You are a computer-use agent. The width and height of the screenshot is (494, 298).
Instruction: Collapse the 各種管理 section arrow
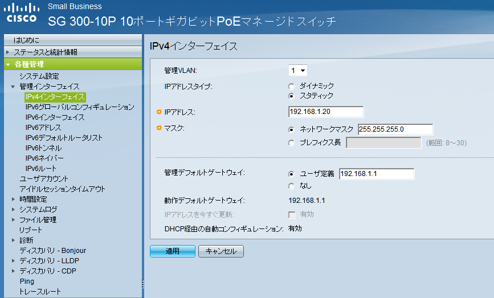(8, 64)
